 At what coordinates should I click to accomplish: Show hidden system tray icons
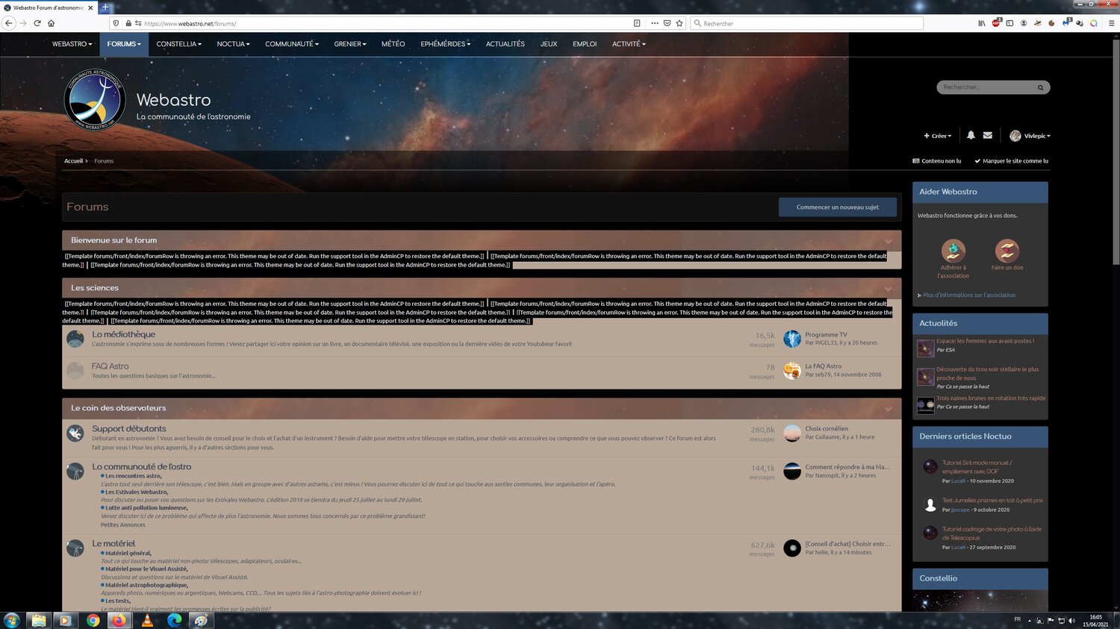click(x=1030, y=620)
